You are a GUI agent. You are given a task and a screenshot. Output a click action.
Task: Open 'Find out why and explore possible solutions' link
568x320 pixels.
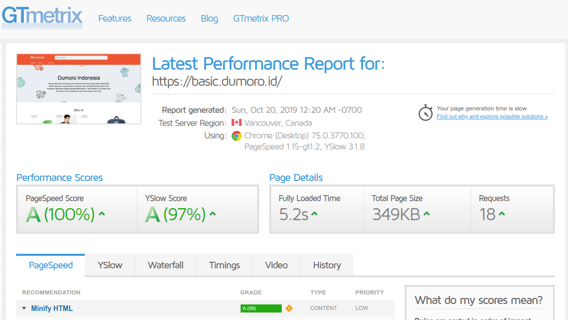click(x=492, y=117)
